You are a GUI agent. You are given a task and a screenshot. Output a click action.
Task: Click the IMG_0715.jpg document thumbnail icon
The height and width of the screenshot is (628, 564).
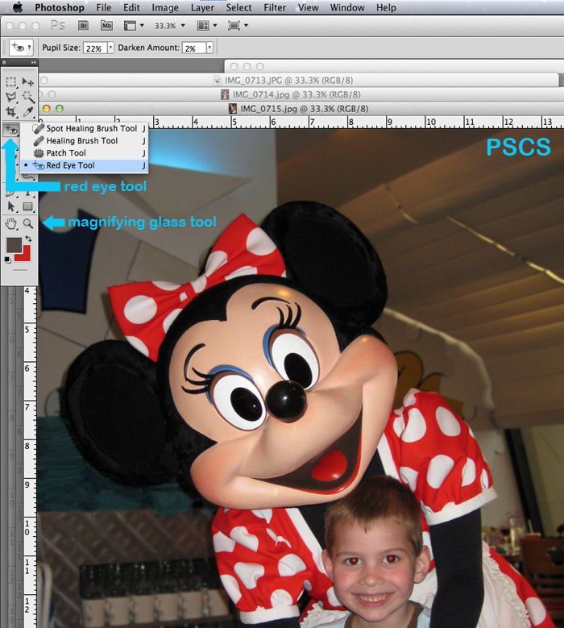click(233, 109)
